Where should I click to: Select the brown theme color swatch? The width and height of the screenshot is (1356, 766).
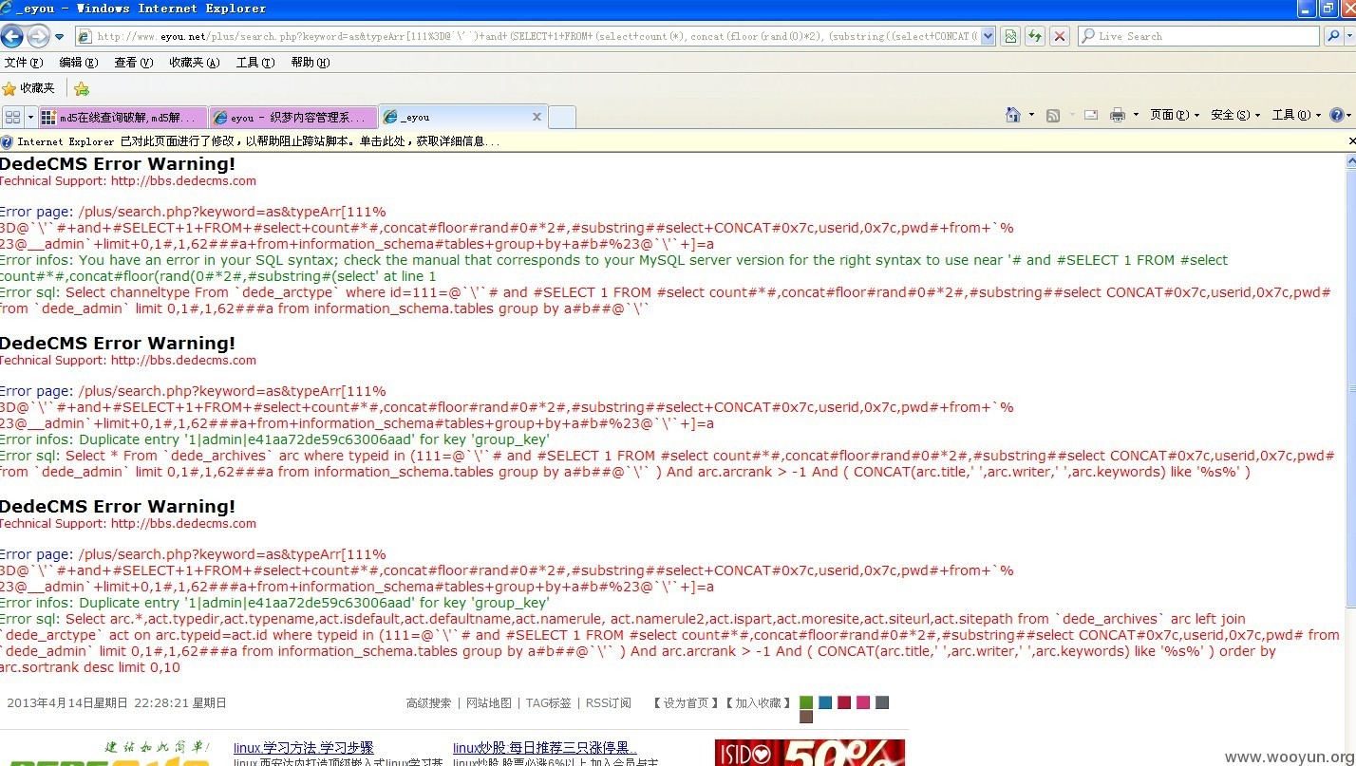(x=806, y=717)
